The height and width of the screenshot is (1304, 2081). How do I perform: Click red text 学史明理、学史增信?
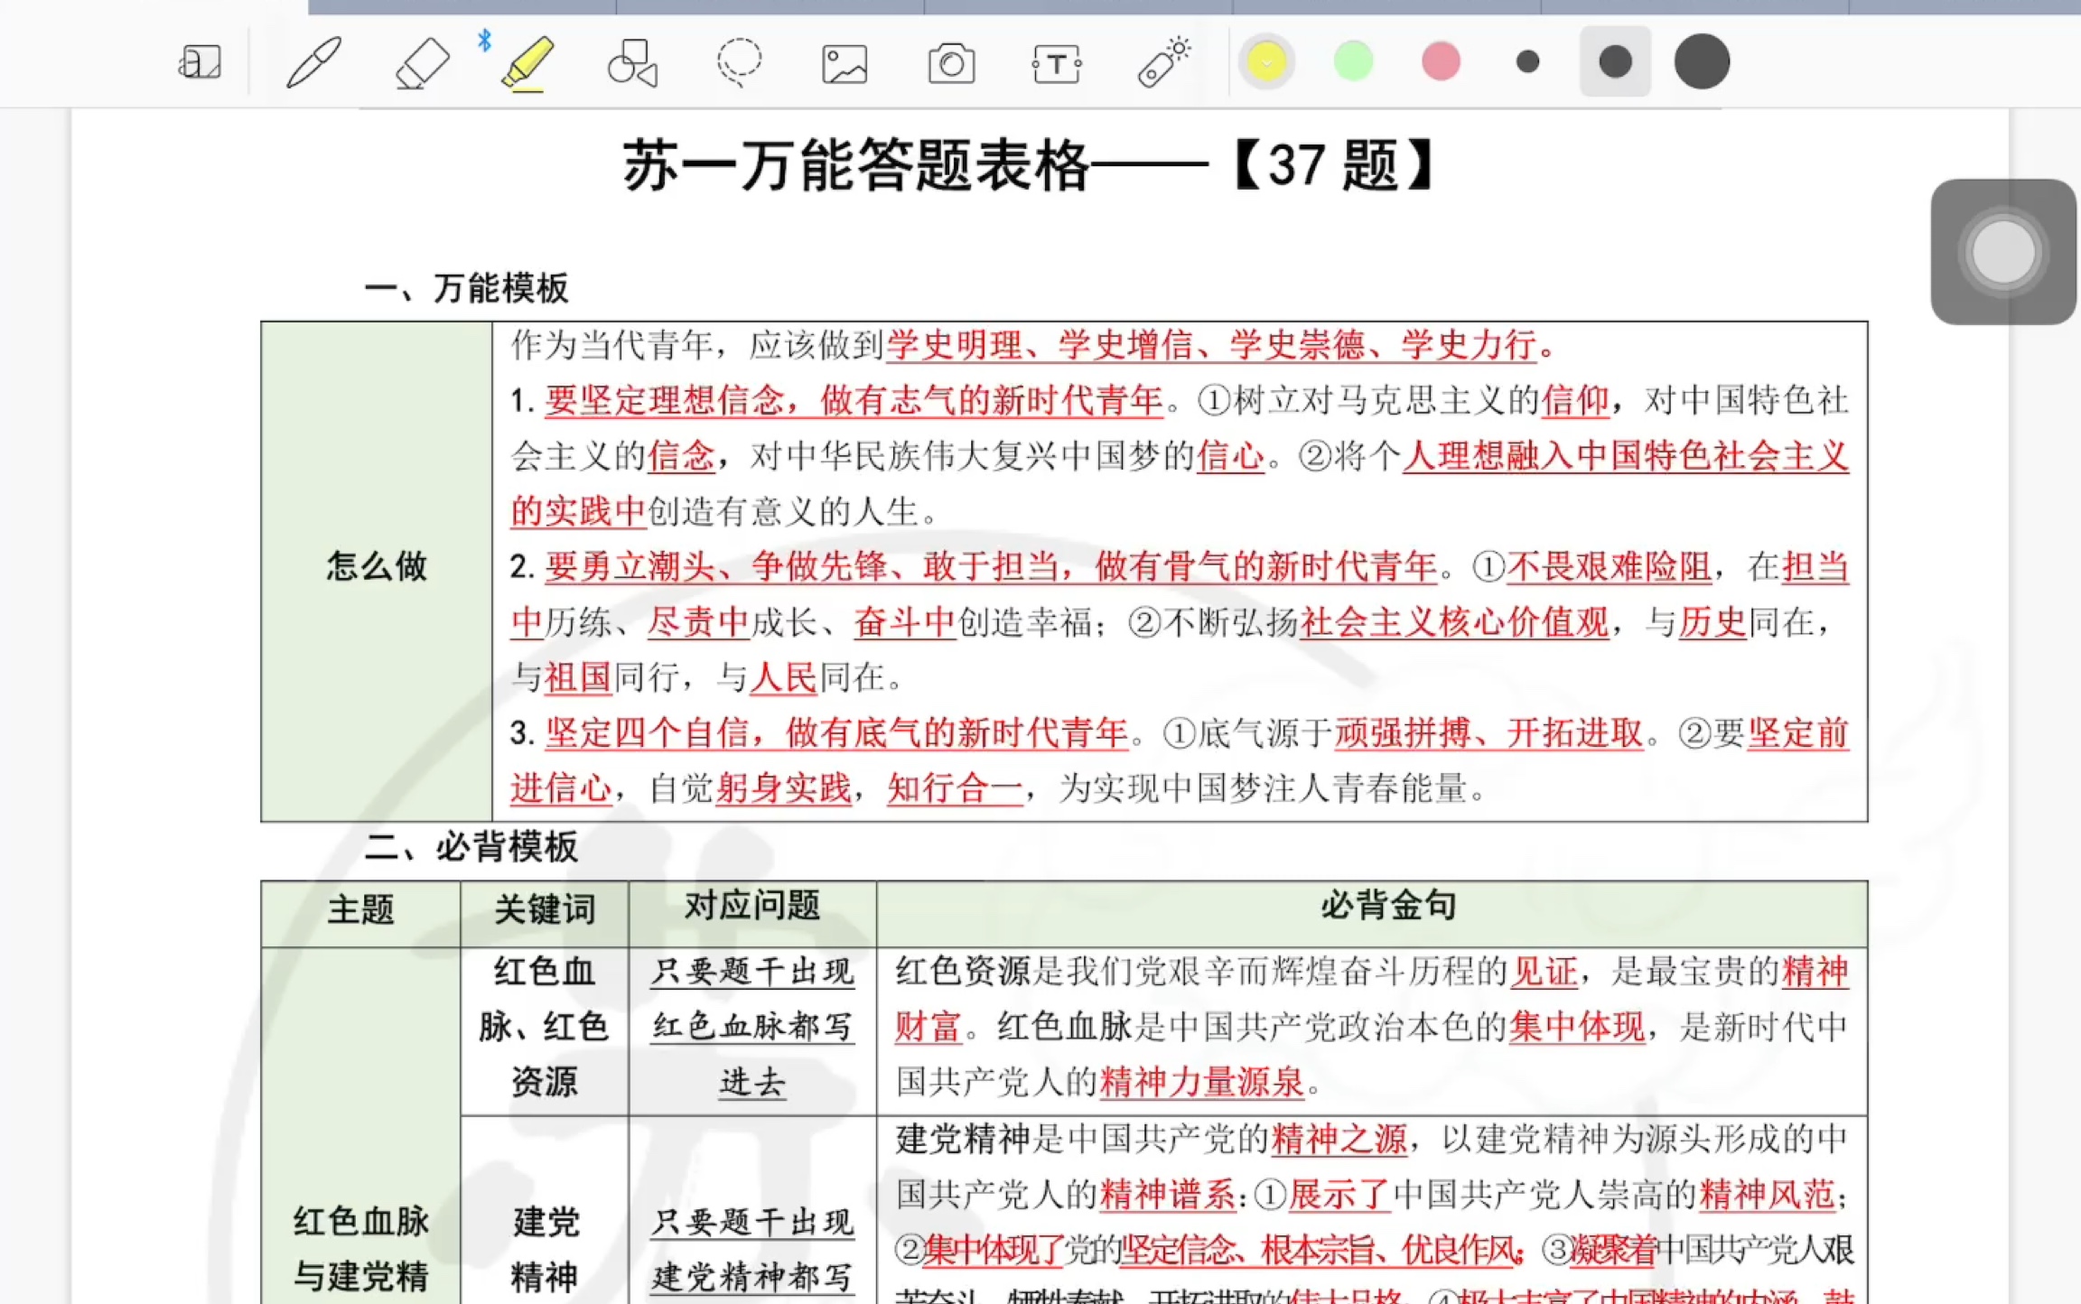[x=1039, y=345]
